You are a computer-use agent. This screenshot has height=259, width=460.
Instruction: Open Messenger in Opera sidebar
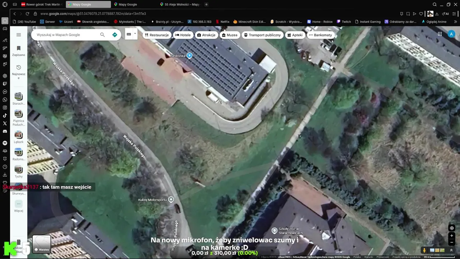pos(5,92)
